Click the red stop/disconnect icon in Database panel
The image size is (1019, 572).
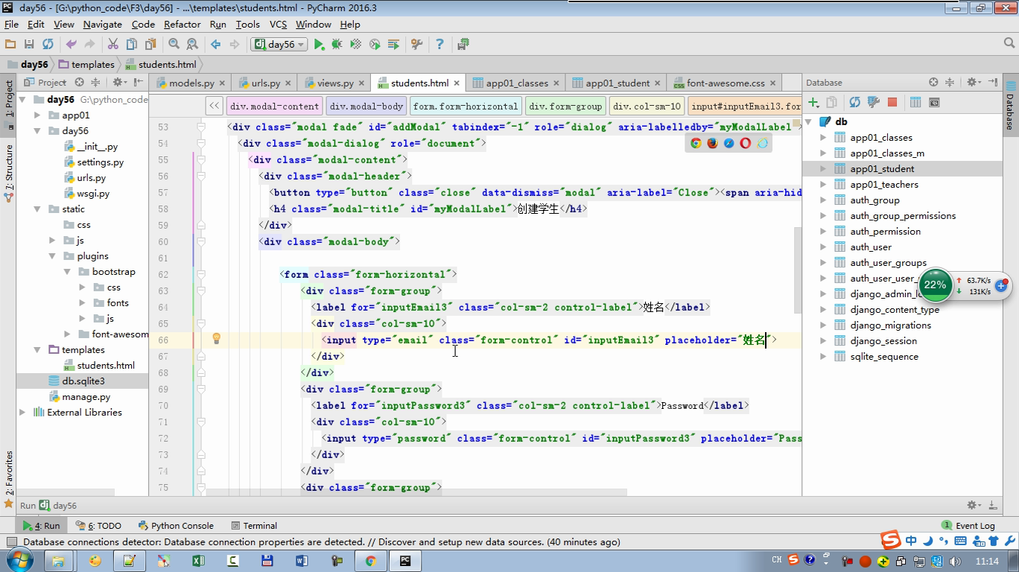pyautogui.click(x=892, y=102)
